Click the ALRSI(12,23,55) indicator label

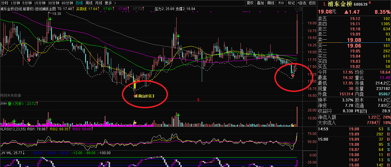click(13, 129)
